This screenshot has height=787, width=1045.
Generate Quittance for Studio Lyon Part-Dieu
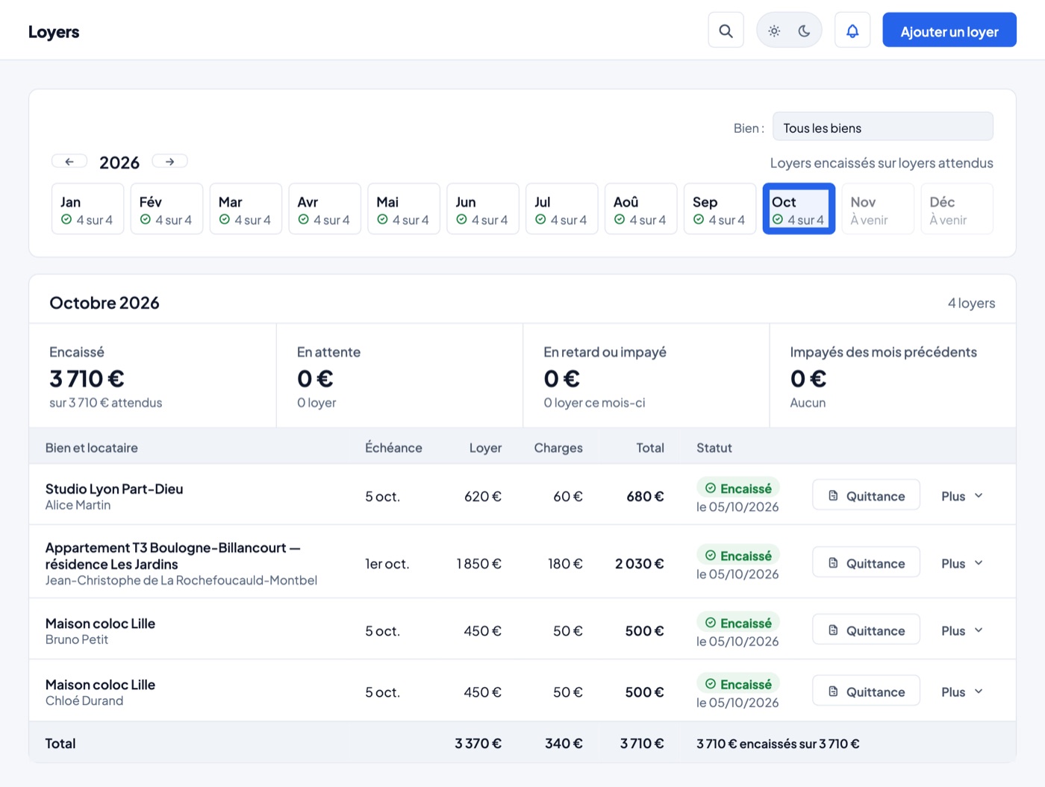[866, 495]
